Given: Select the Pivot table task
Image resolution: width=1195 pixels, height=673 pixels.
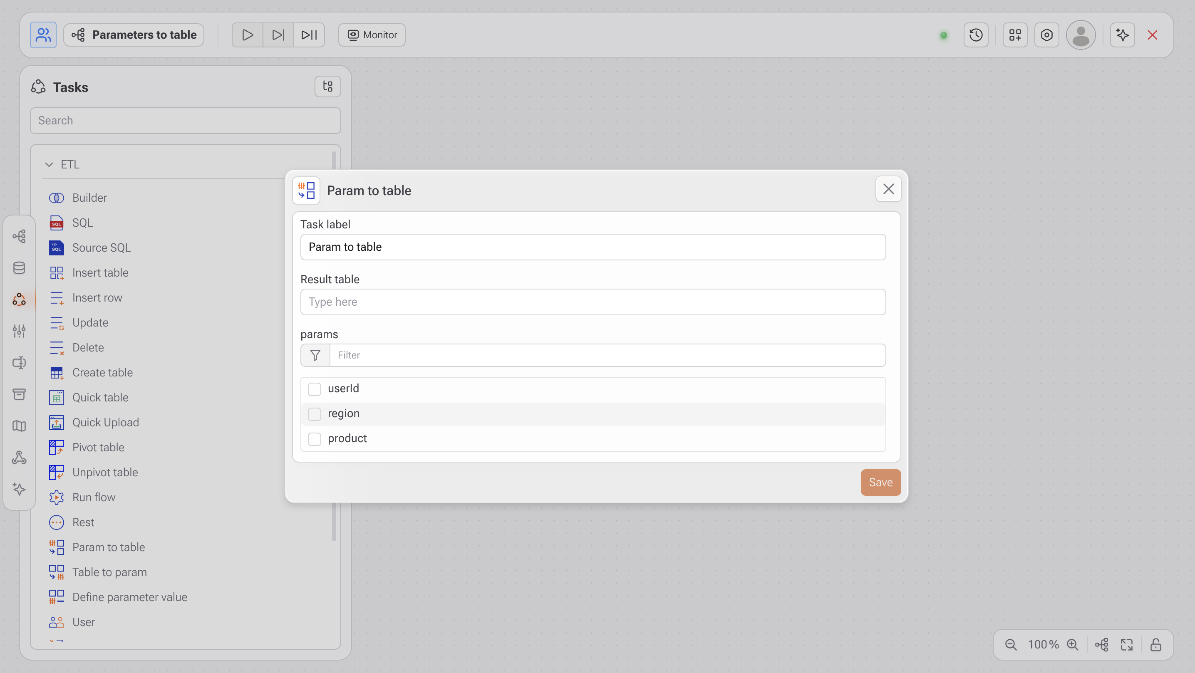Looking at the screenshot, I should pos(98,447).
